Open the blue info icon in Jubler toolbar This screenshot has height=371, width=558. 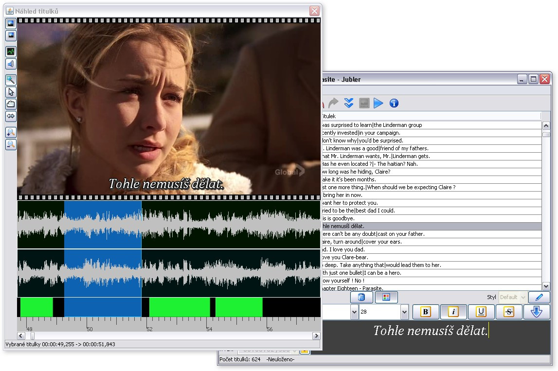[x=394, y=103]
